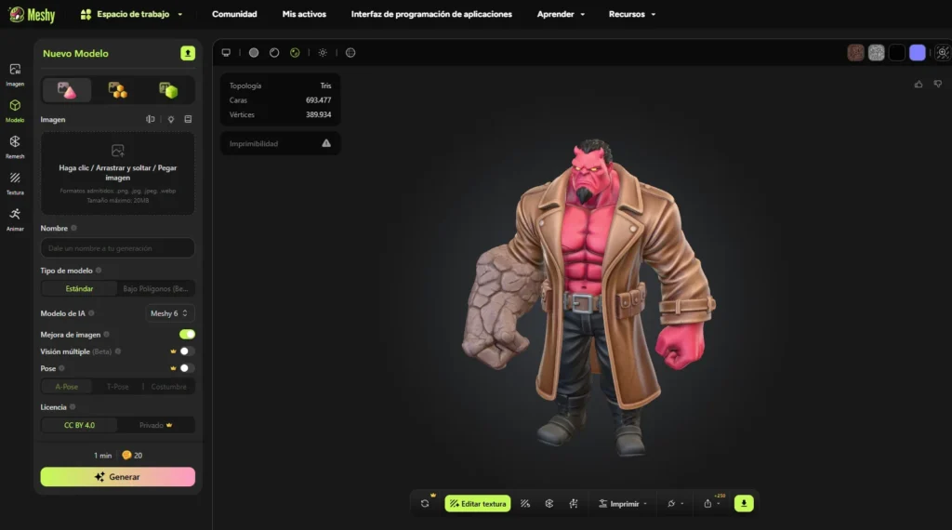This screenshot has height=530, width=952.
Task: Click the rigging animate icon in bottom toolbar
Action: point(574,504)
